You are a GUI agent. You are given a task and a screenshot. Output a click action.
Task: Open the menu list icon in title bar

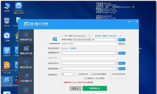click(x=129, y=22)
